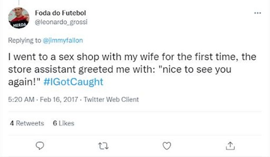Image resolution: width=270 pixels, height=157 pixels.
Task: Open the Foda do Futebol display name
Action: (60, 13)
